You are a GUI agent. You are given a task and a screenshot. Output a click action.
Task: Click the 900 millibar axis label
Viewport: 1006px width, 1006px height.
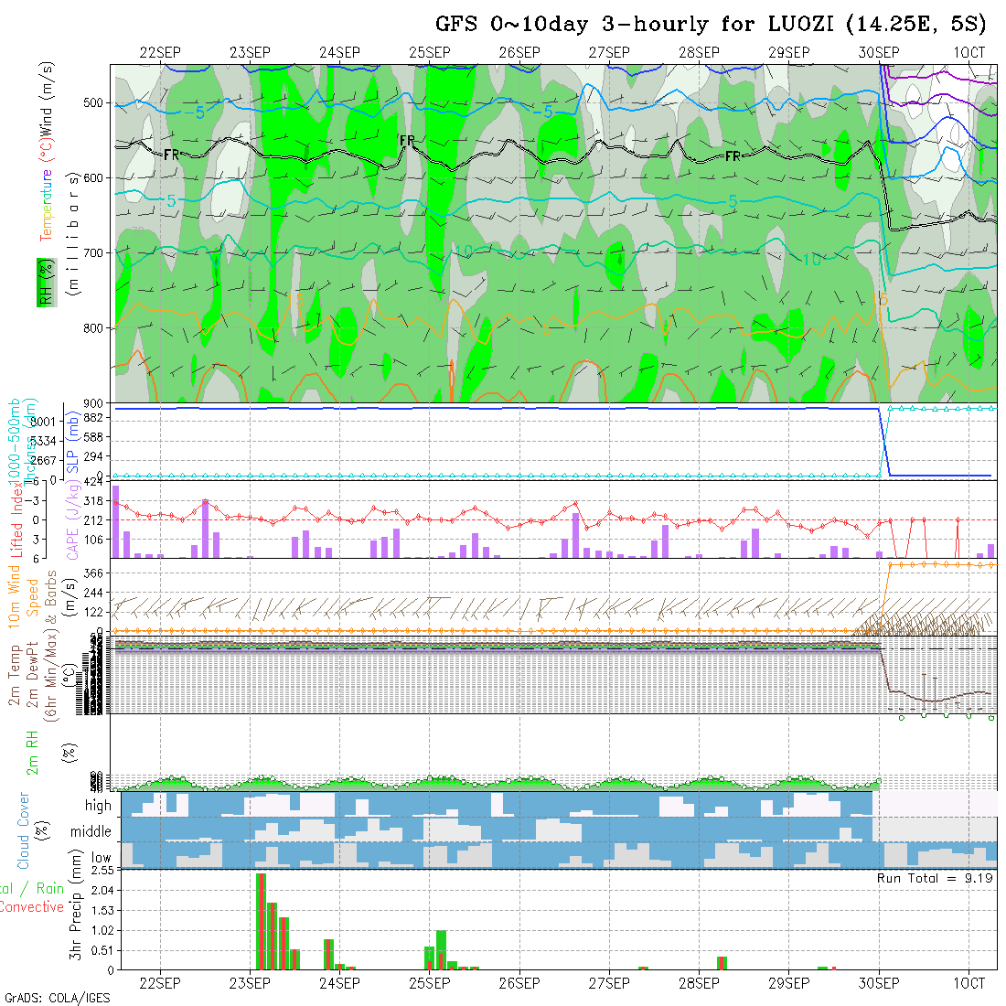coord(95,402)
